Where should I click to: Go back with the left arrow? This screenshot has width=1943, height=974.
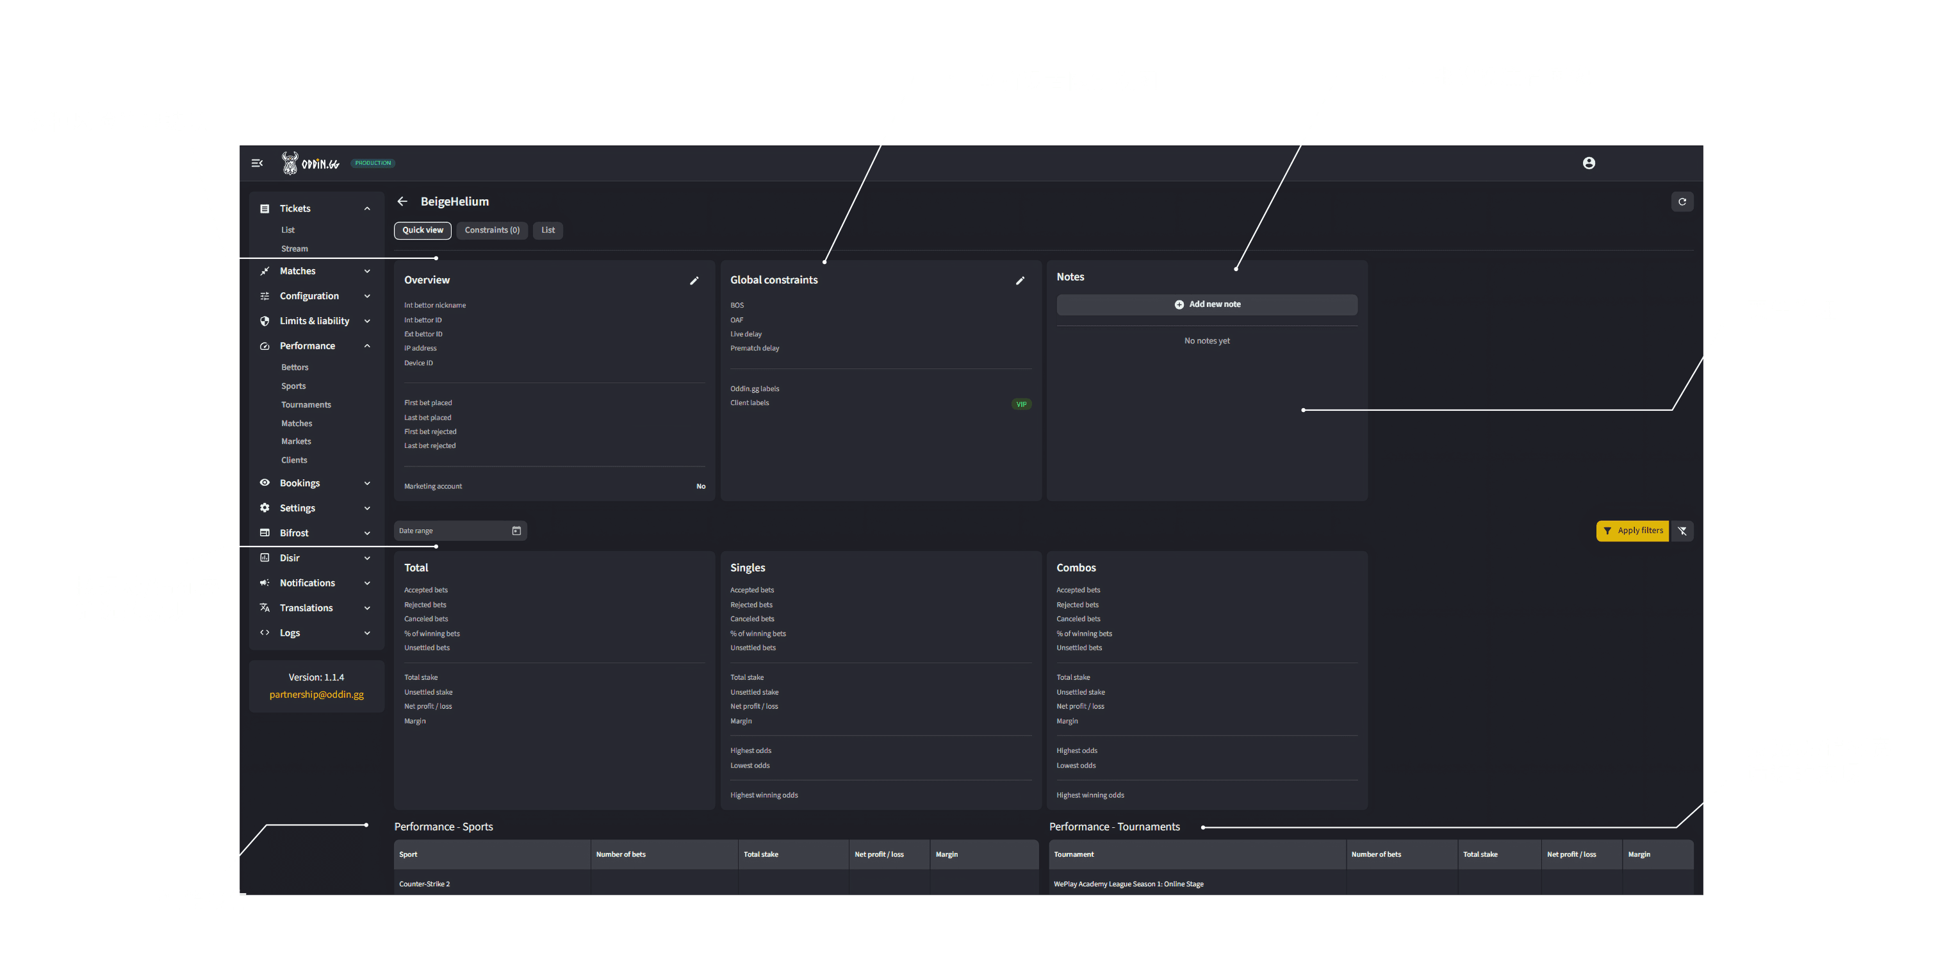coord(403,201)
